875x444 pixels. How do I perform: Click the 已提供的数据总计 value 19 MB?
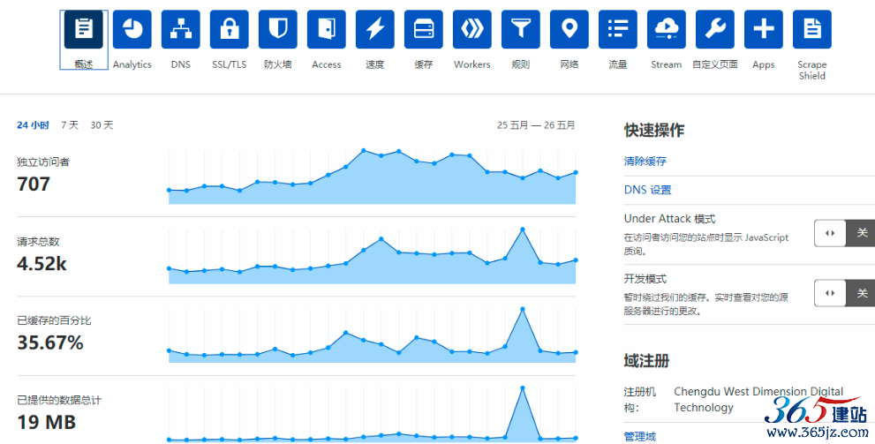point(46,422)
